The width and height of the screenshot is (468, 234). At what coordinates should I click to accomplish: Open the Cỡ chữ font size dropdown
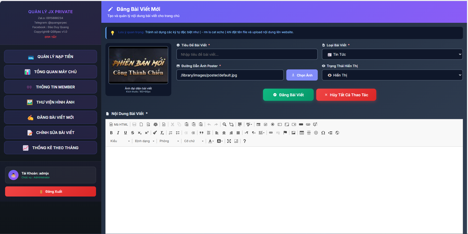pos(194,141)
